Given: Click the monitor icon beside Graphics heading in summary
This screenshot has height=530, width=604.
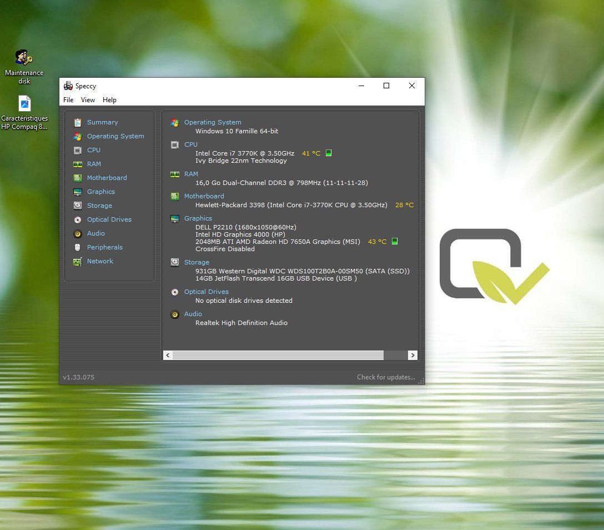Looking at the screenshot, I should pyautogui.click(x=174, y=218).
